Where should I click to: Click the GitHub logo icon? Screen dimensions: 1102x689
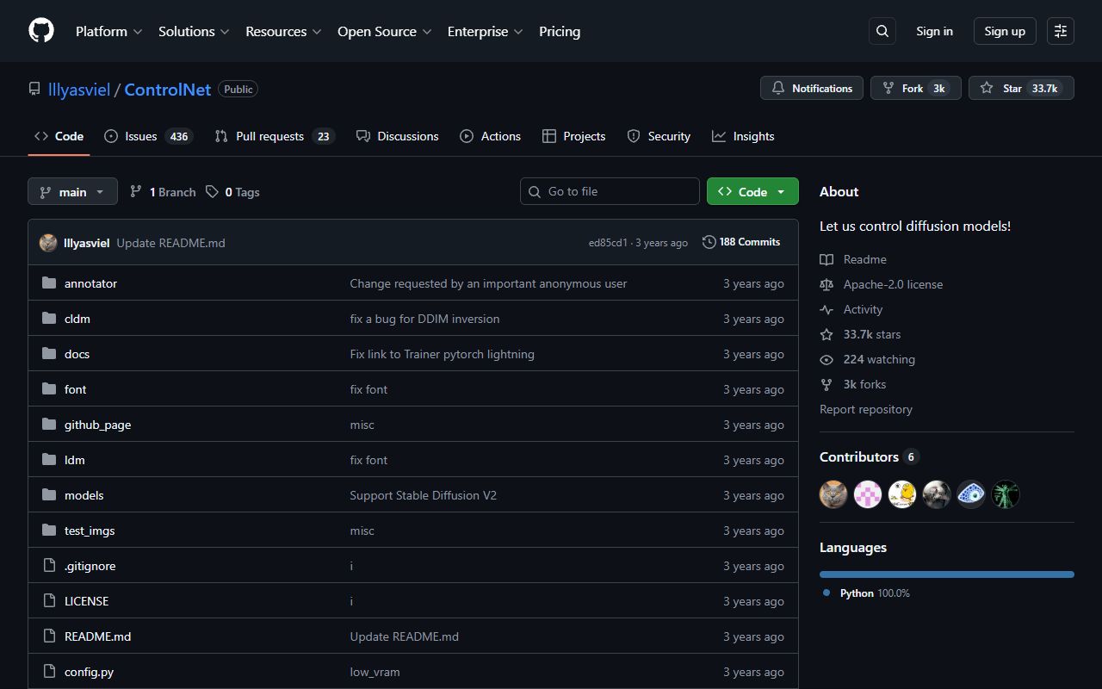[40, 30]
